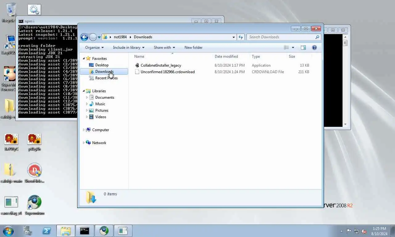
Task: Open Desktop under Favorites
Action: pos(102,65)
